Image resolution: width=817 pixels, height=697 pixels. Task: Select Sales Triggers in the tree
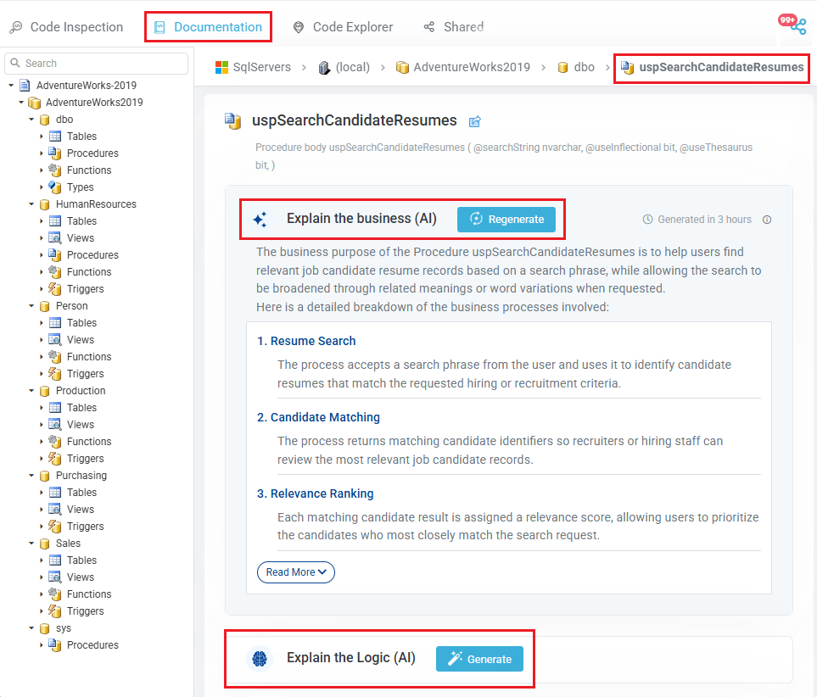[86, 611]
